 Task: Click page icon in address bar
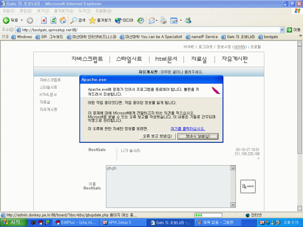pos(19,30)
